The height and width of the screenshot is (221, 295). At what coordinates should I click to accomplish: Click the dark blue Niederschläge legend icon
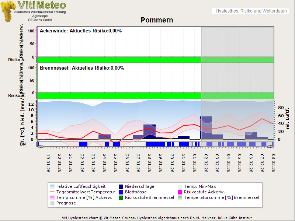pyautogui.click(x=121, y=186)
